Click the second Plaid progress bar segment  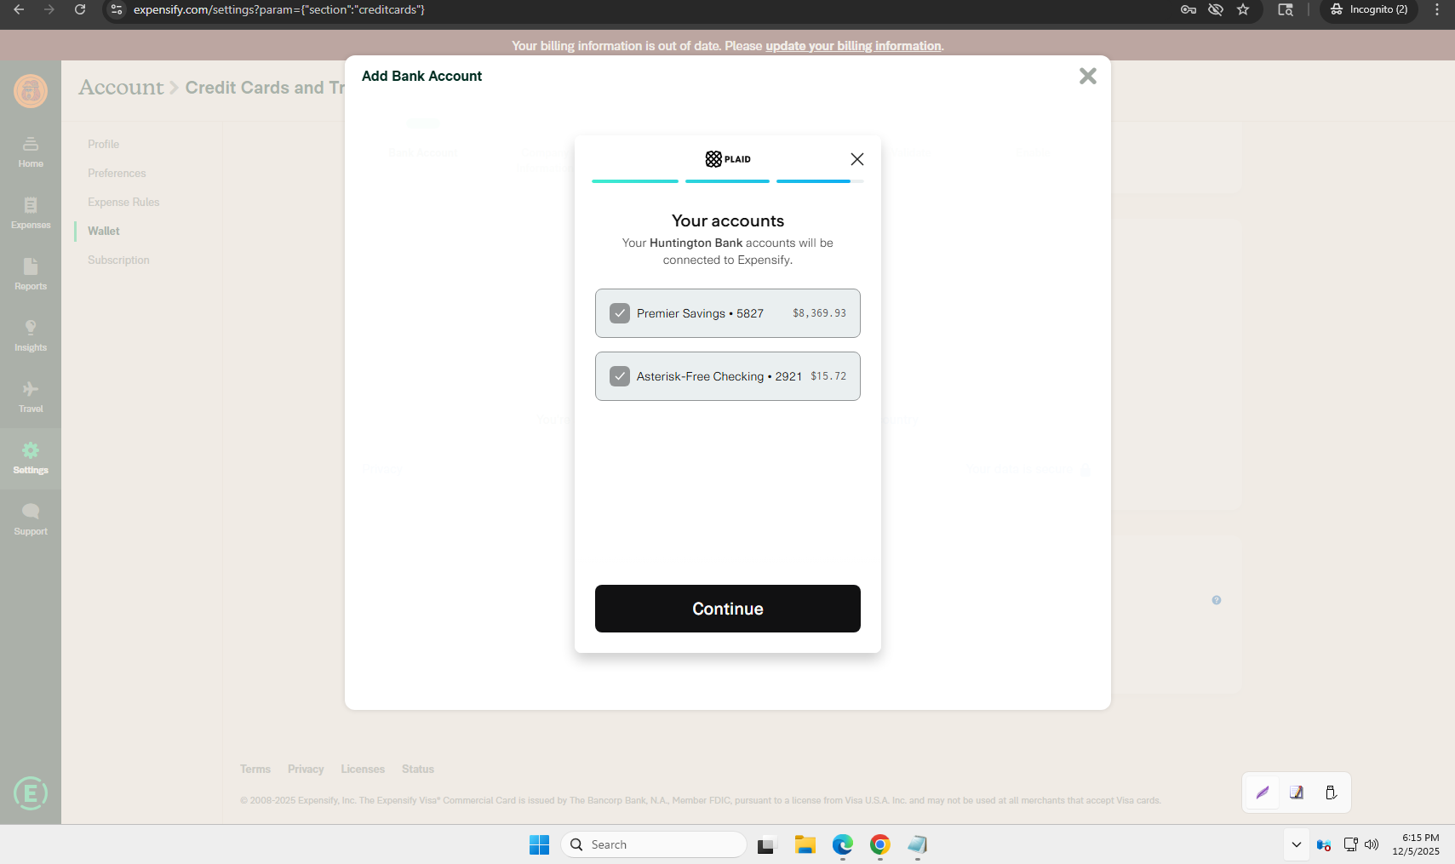(x=727, y=181)
